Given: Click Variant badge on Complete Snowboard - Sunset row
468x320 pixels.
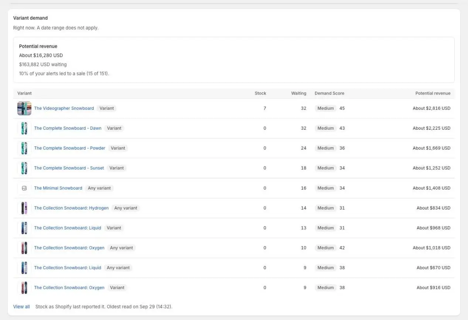Looking at the screenshot, I should tap(117, 168).
